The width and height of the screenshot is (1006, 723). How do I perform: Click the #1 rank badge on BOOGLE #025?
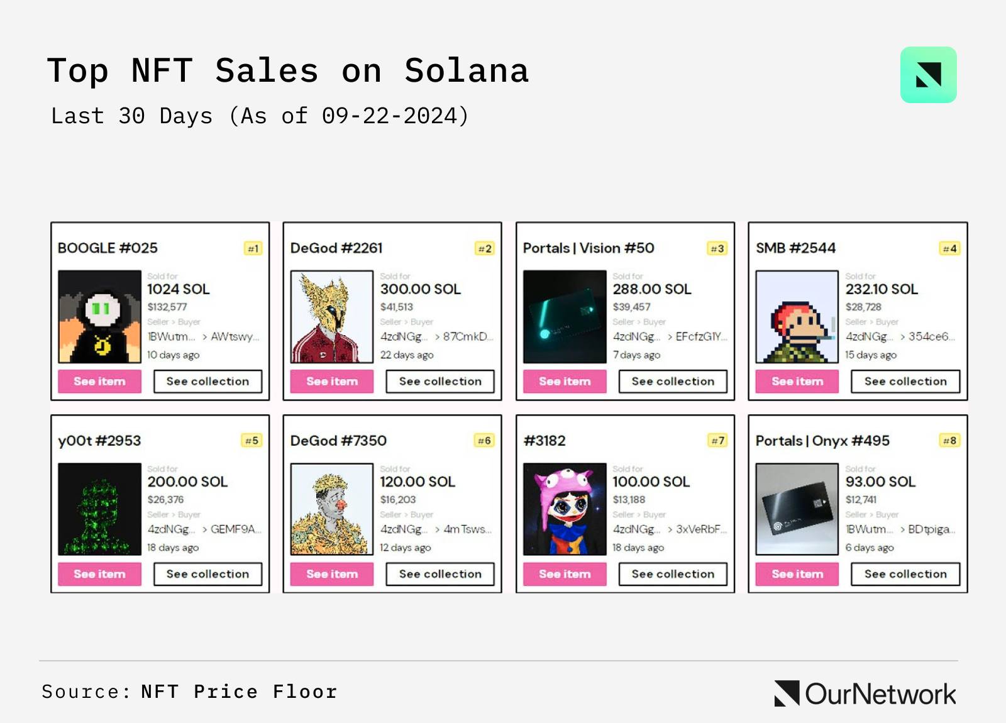(253, 248)
